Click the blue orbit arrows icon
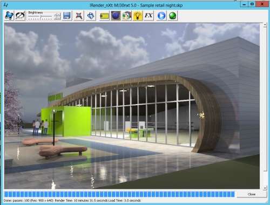Screen dimensions: 270x205 [91, 16]
